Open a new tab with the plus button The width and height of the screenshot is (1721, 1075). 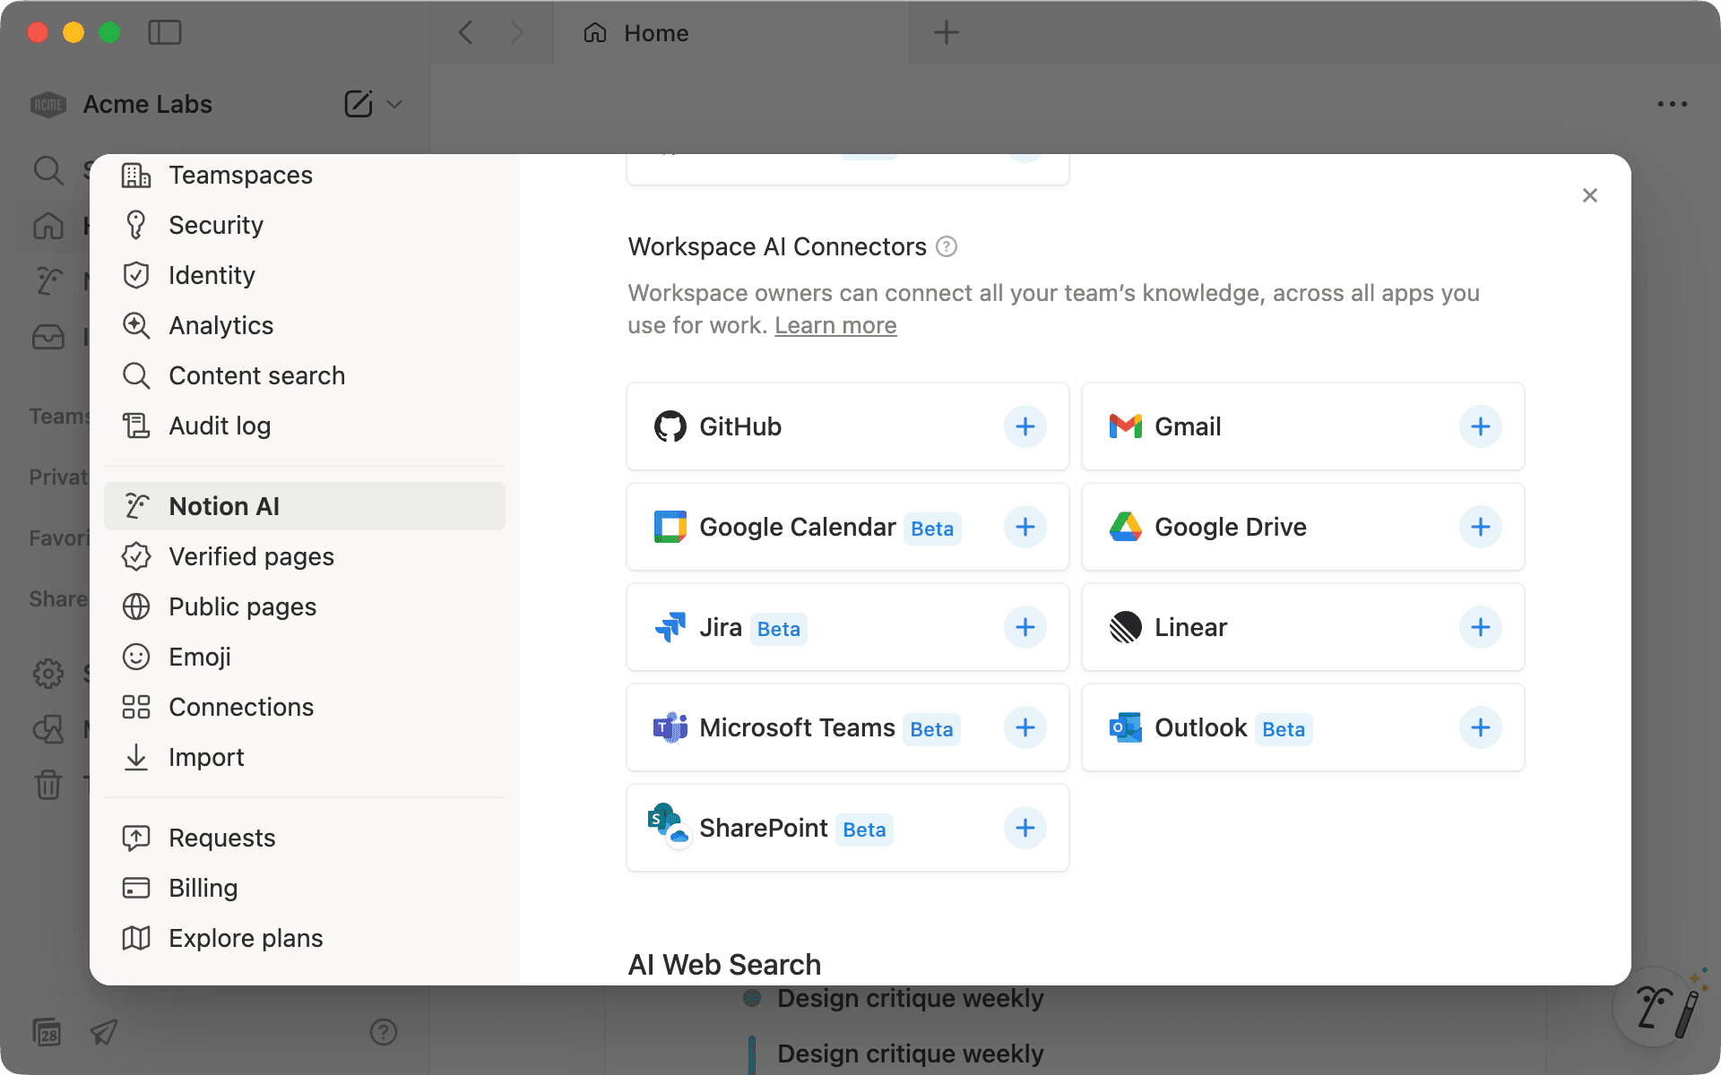pyautogui.click(x=947, y=32)
